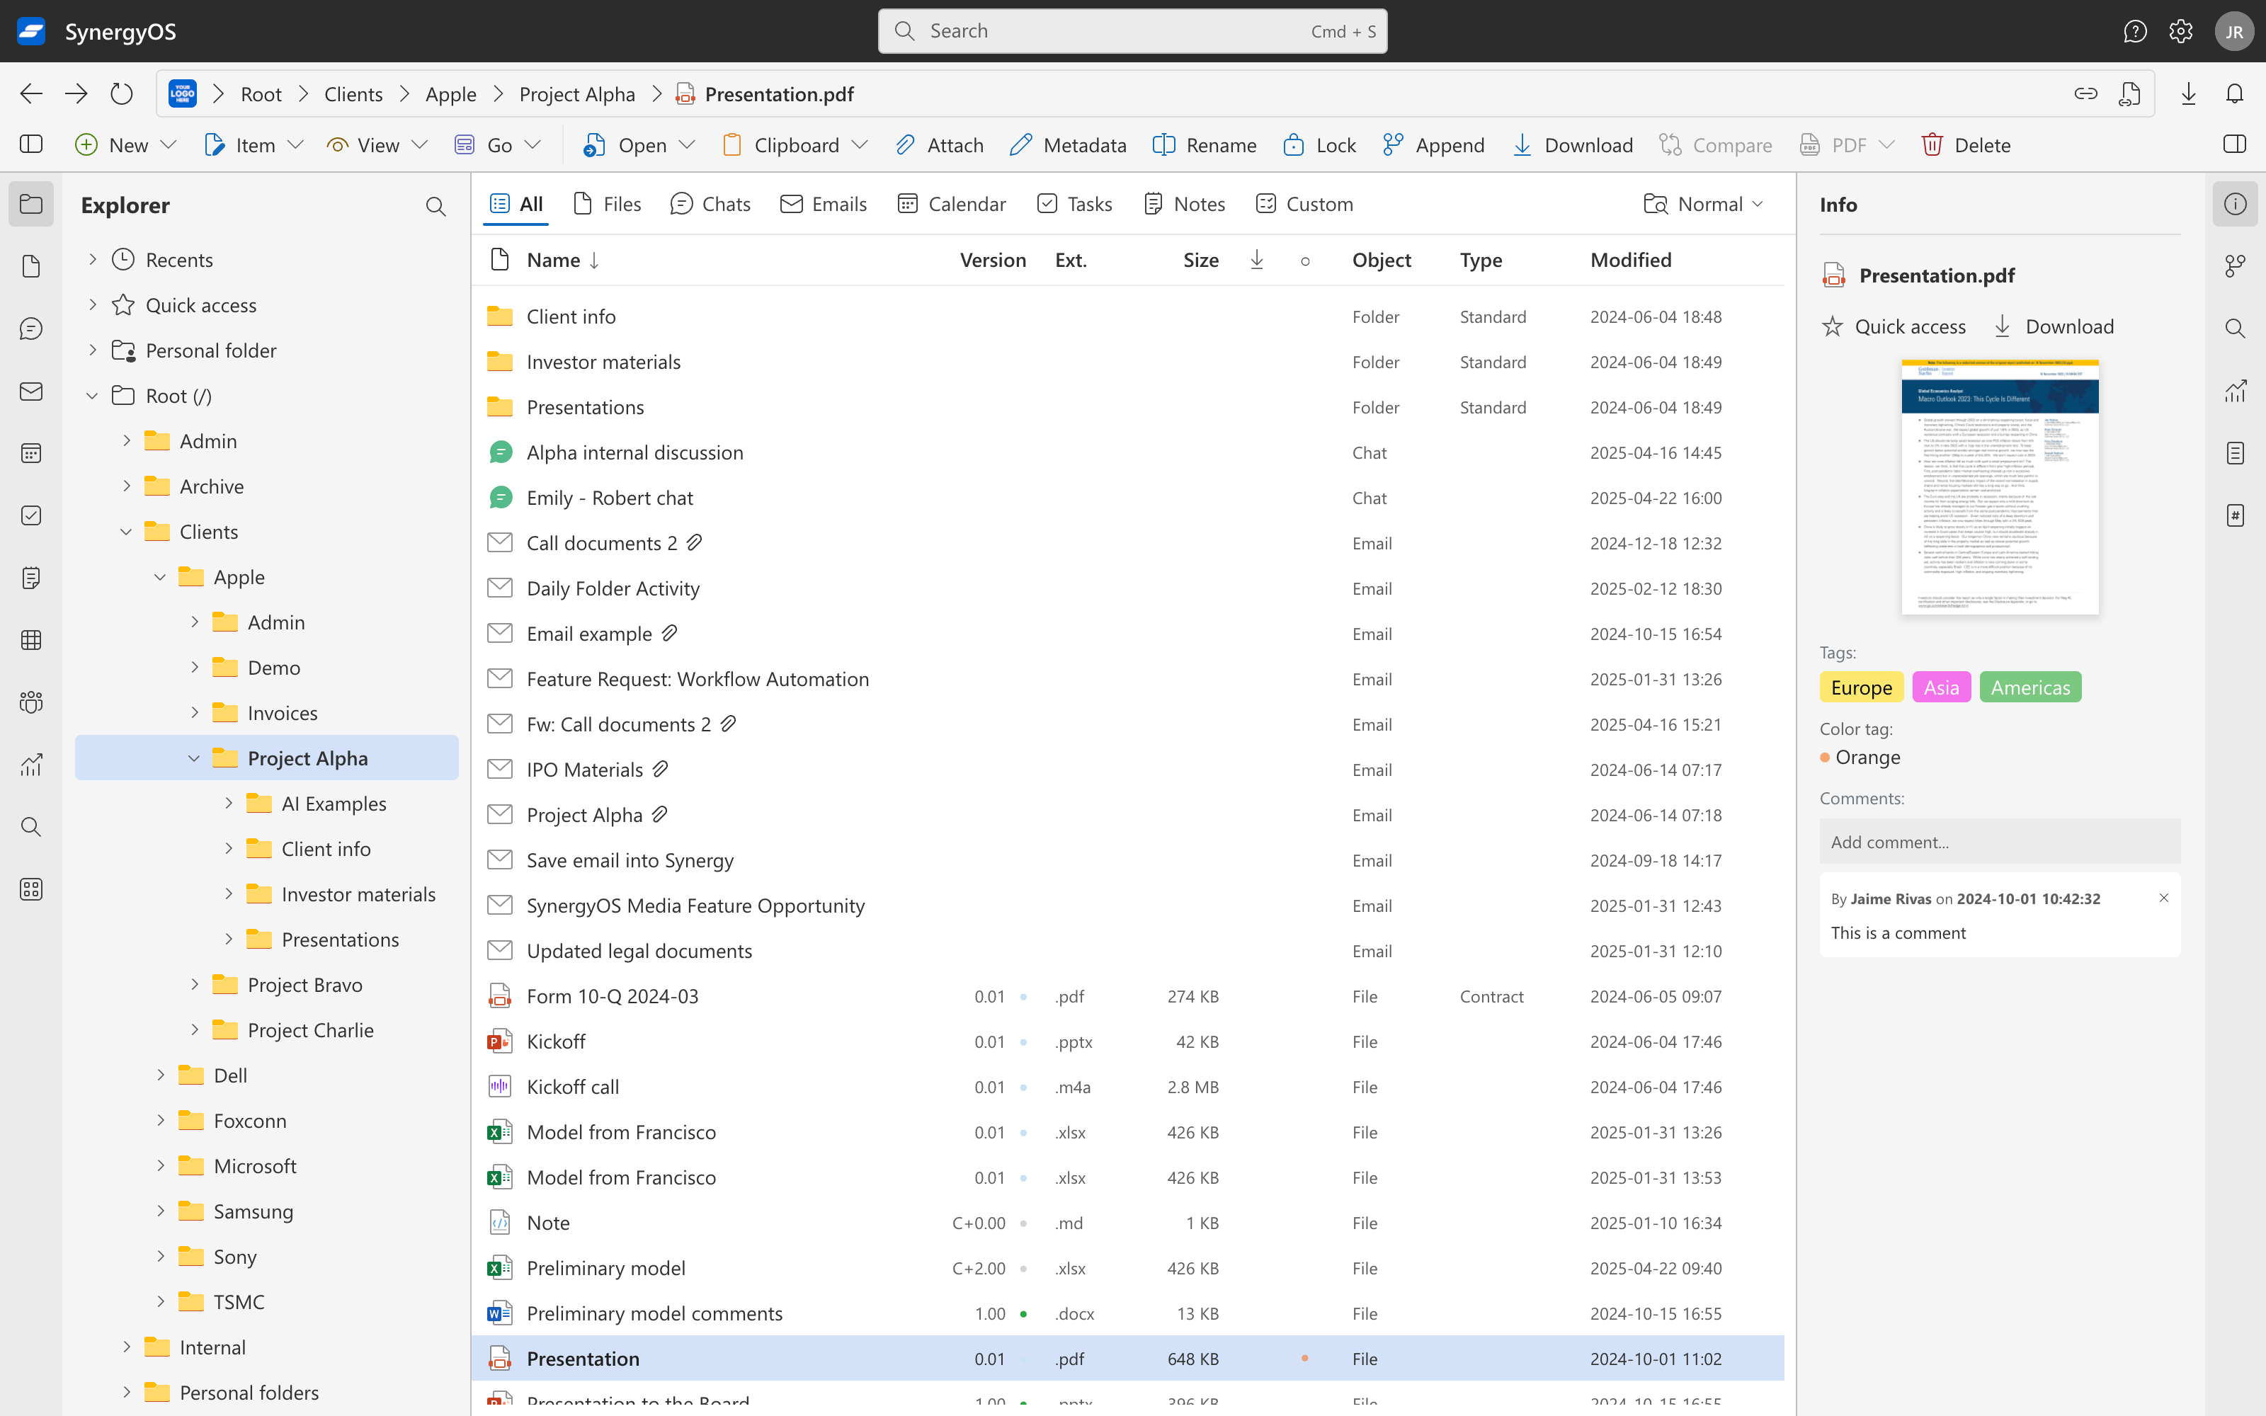Click the copy link icon in breadcrumb bar
2266x1416 pixels.
(2085, 93)
